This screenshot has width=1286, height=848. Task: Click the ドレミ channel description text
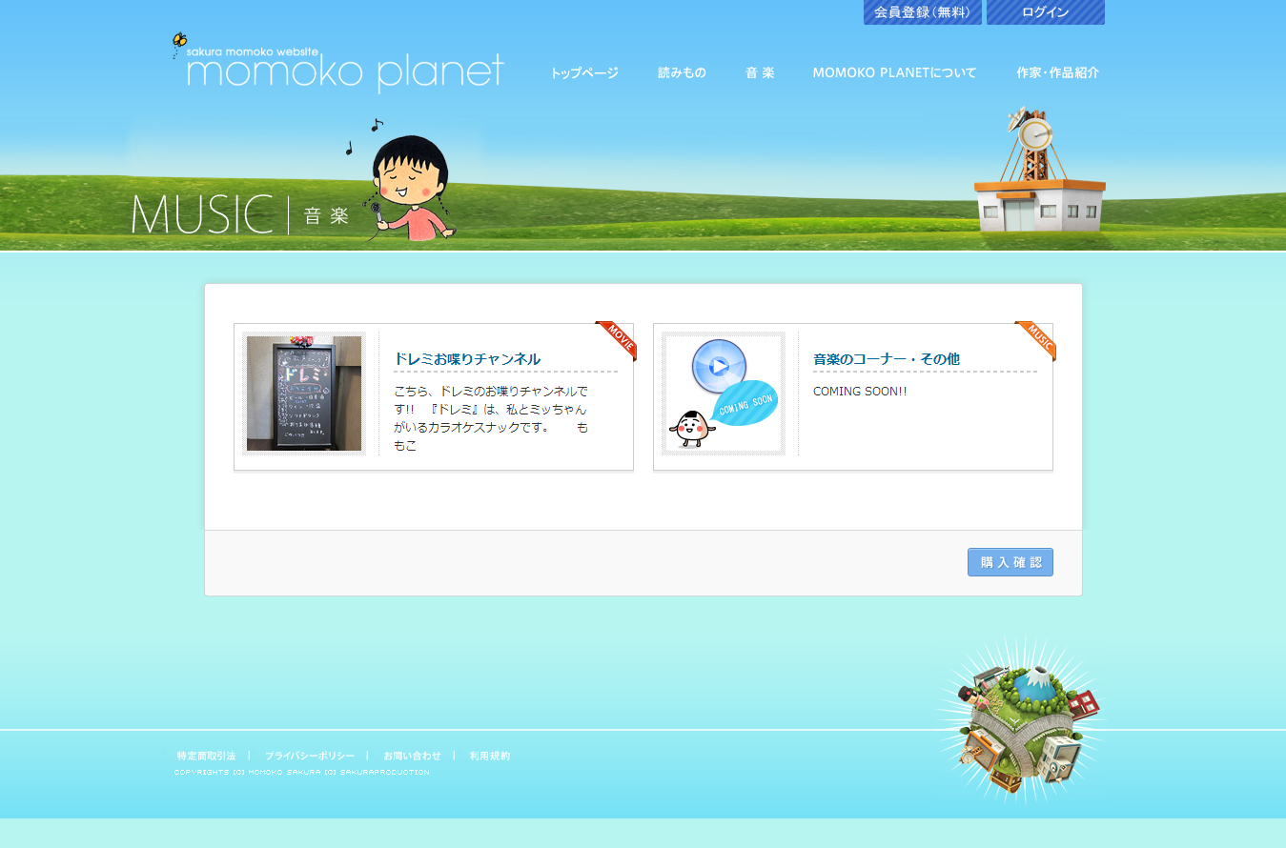click(492, 418)
